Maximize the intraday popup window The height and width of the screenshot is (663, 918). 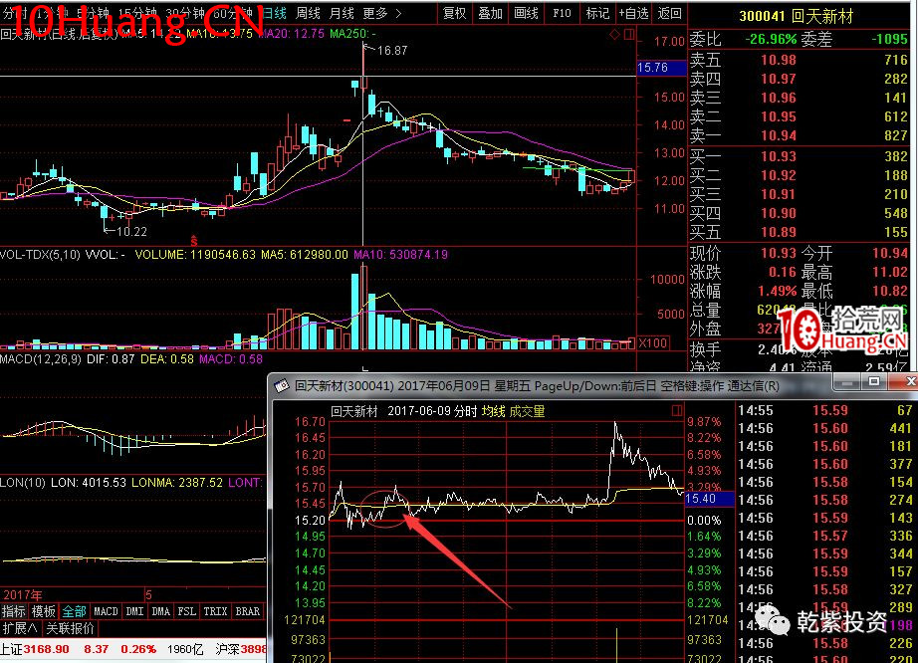(874, 382)
